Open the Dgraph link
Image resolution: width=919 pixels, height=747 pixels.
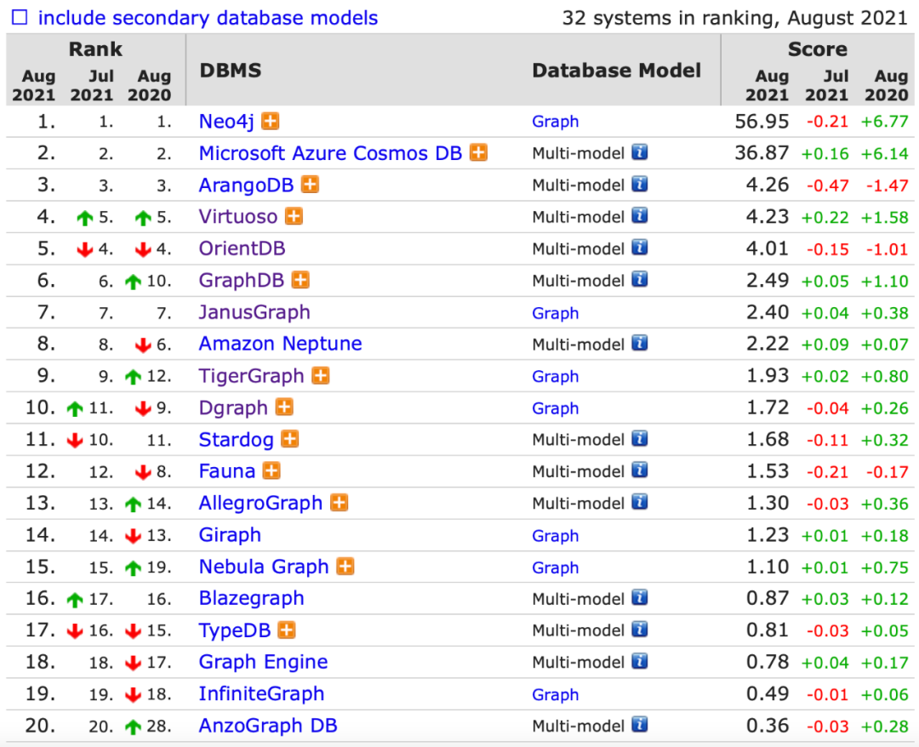click(233, 408)
